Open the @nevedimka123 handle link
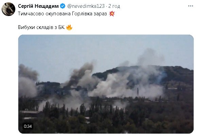Image resolution: width=198 pixels, height=137 pixels. point(86,6)
